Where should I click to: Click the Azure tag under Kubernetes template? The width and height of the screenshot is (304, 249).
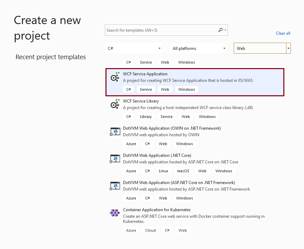pyautogui.click(x=131, y=230)
